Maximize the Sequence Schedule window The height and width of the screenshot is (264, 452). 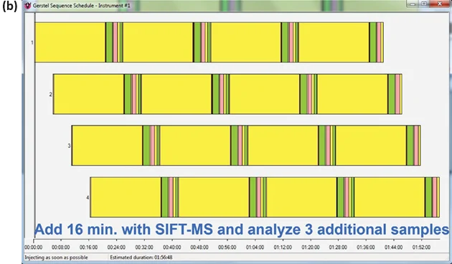tap(424, 4)
